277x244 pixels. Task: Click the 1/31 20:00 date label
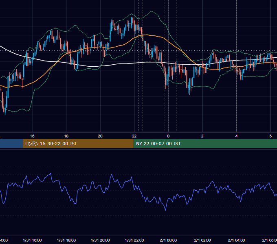pos(100,240)
